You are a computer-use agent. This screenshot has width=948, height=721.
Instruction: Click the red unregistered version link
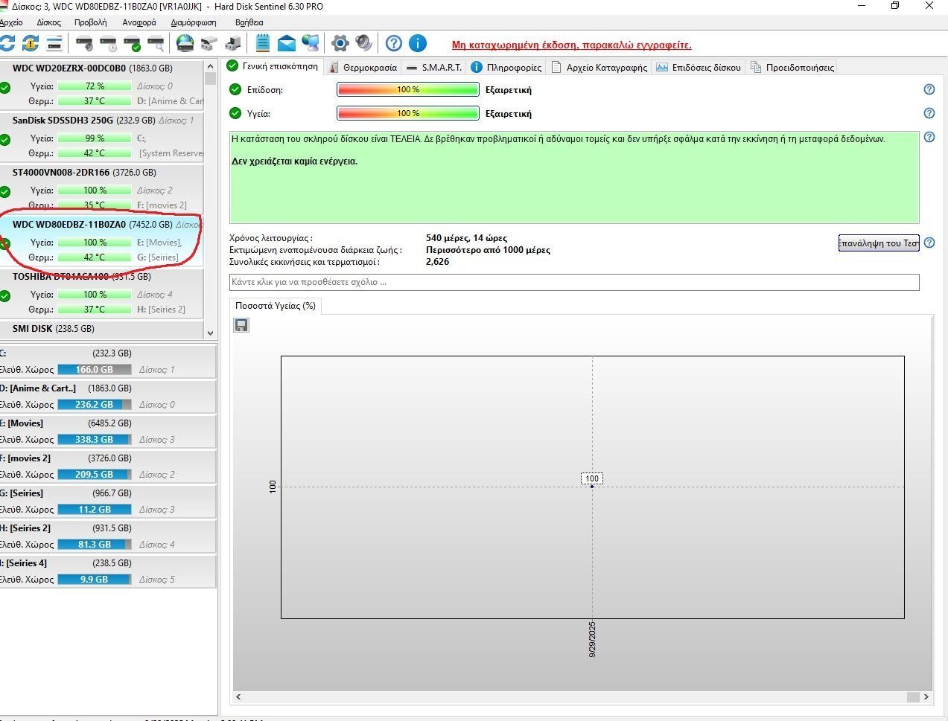click(x=571, y=45)
